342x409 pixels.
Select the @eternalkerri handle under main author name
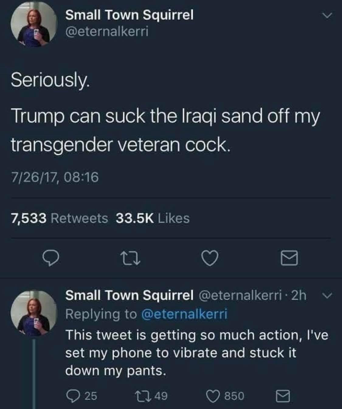107,31
